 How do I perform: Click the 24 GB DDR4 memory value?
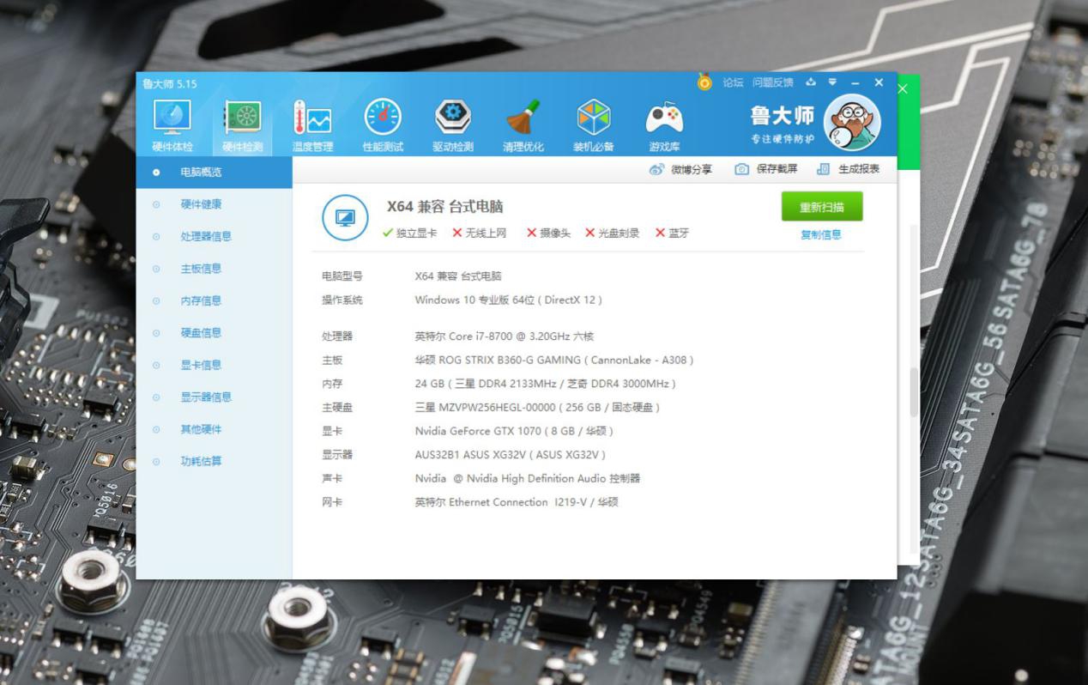[x=546, y=384]
